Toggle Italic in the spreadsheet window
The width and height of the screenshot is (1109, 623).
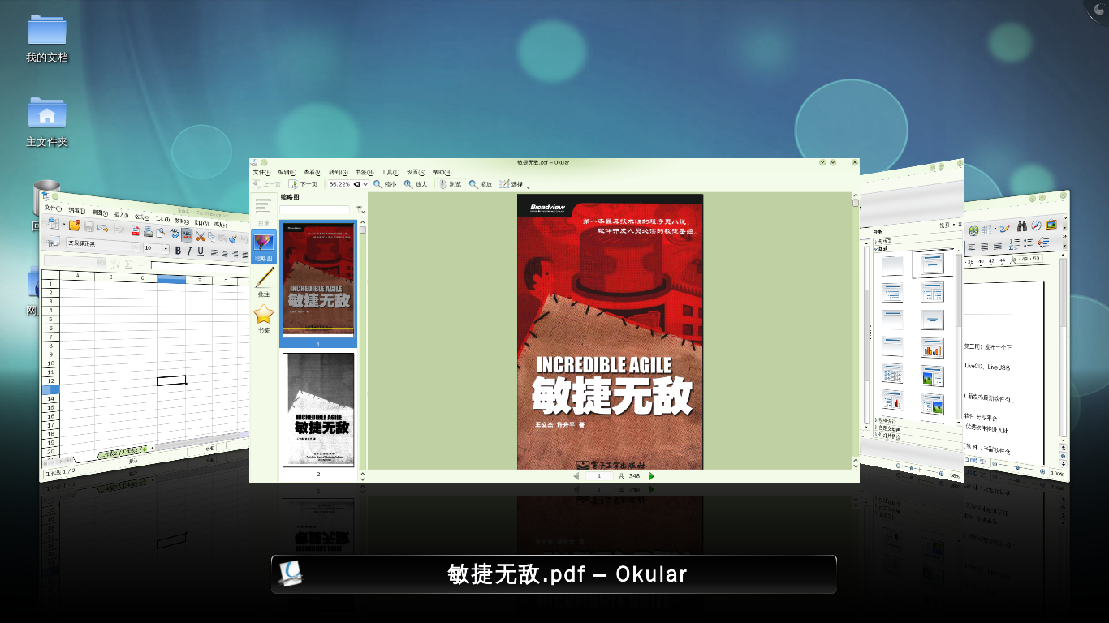pos(189,251)
